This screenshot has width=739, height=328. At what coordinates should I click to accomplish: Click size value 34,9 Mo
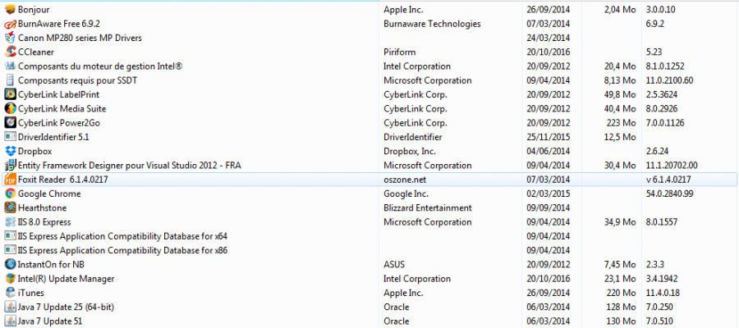[x=620, y=221]
